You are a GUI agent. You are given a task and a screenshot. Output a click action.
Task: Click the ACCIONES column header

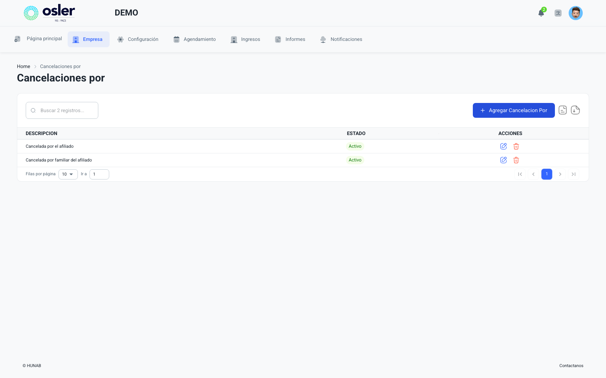pos(510,133)
